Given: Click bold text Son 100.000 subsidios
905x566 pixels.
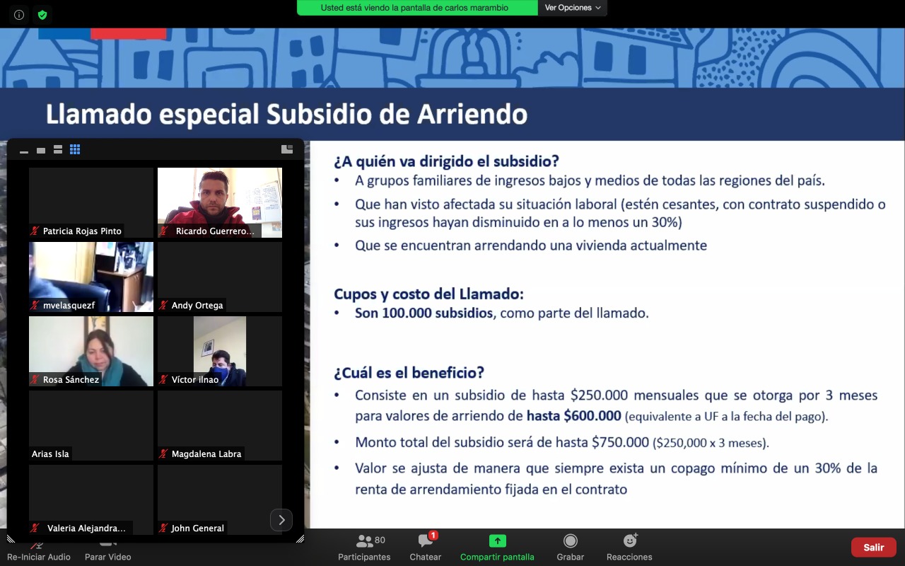Looking at the screenshot, I should (x=424, y=313).
